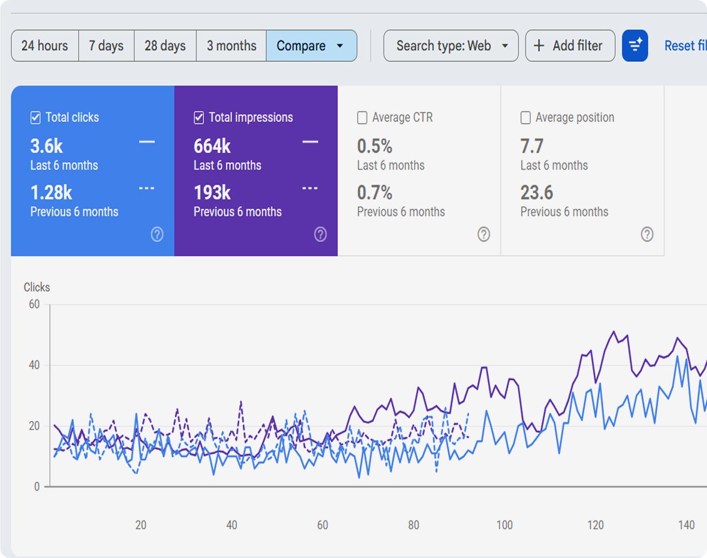
Task: Enable the Average position checkbox
Action: (x=526, y=118)
